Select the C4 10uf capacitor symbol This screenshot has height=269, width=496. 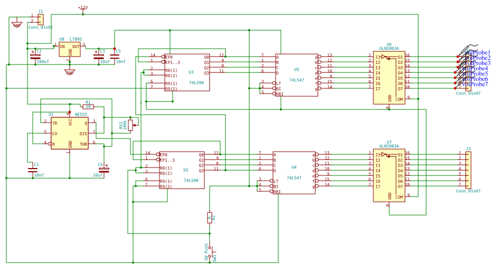tap(104, 170)
